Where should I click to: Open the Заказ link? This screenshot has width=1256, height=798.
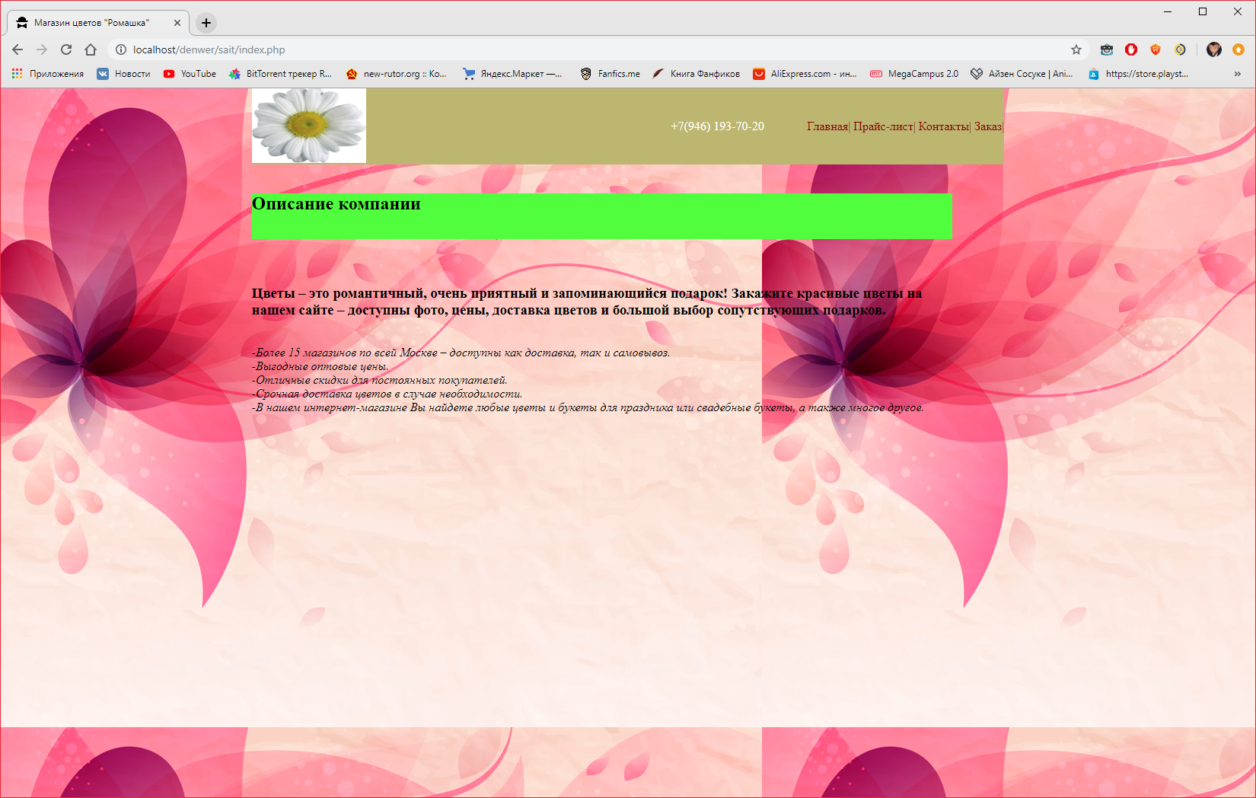[987, 126]
